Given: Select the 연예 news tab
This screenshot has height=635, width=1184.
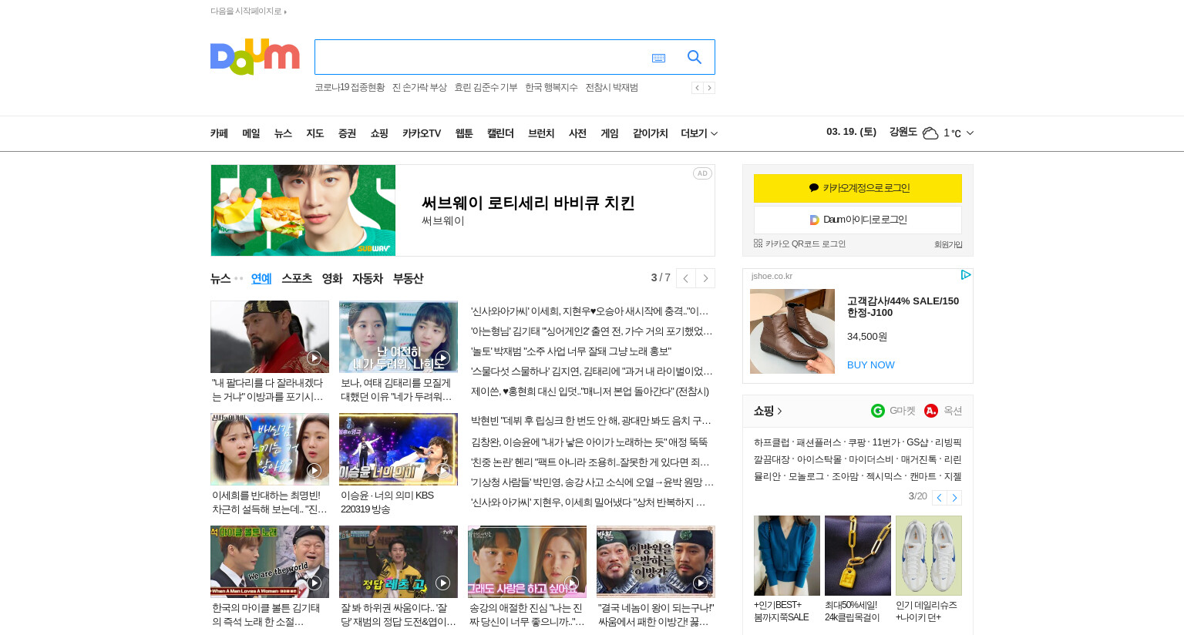Looking at the screenshot, I should coord(261,278).
